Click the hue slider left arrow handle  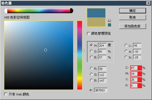[76, 50]
